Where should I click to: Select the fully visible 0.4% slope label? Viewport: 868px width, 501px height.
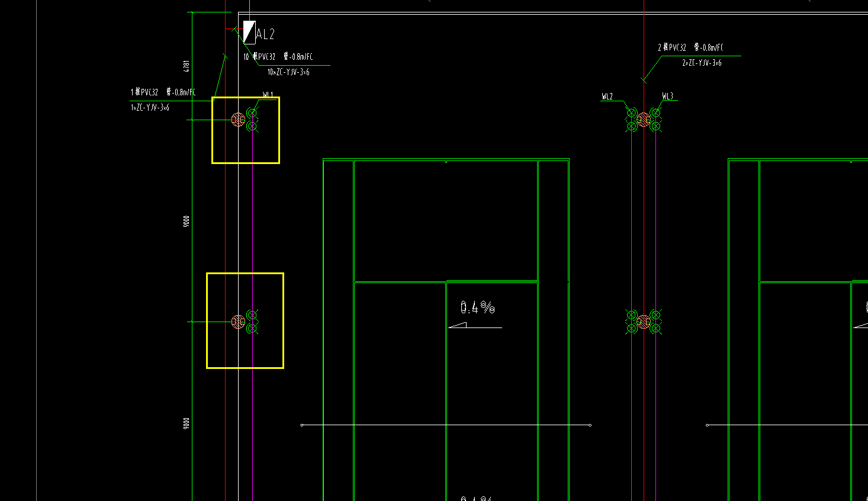[477, 307]
